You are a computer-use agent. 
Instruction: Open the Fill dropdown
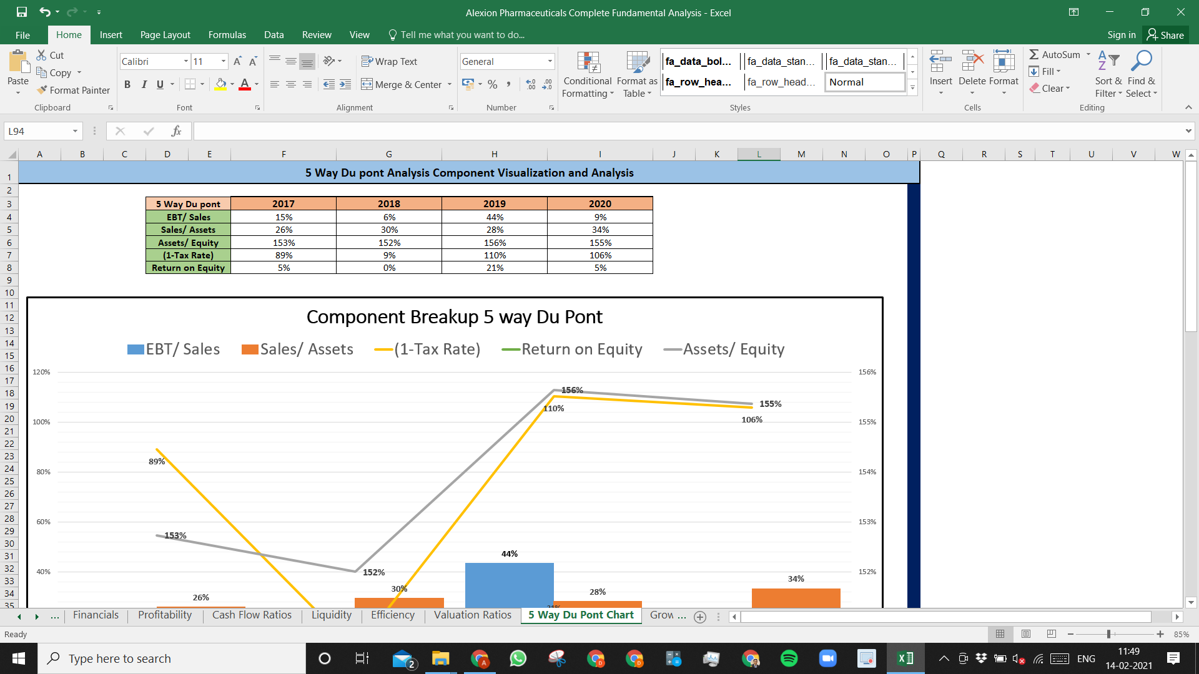(x=1045, y=71)
